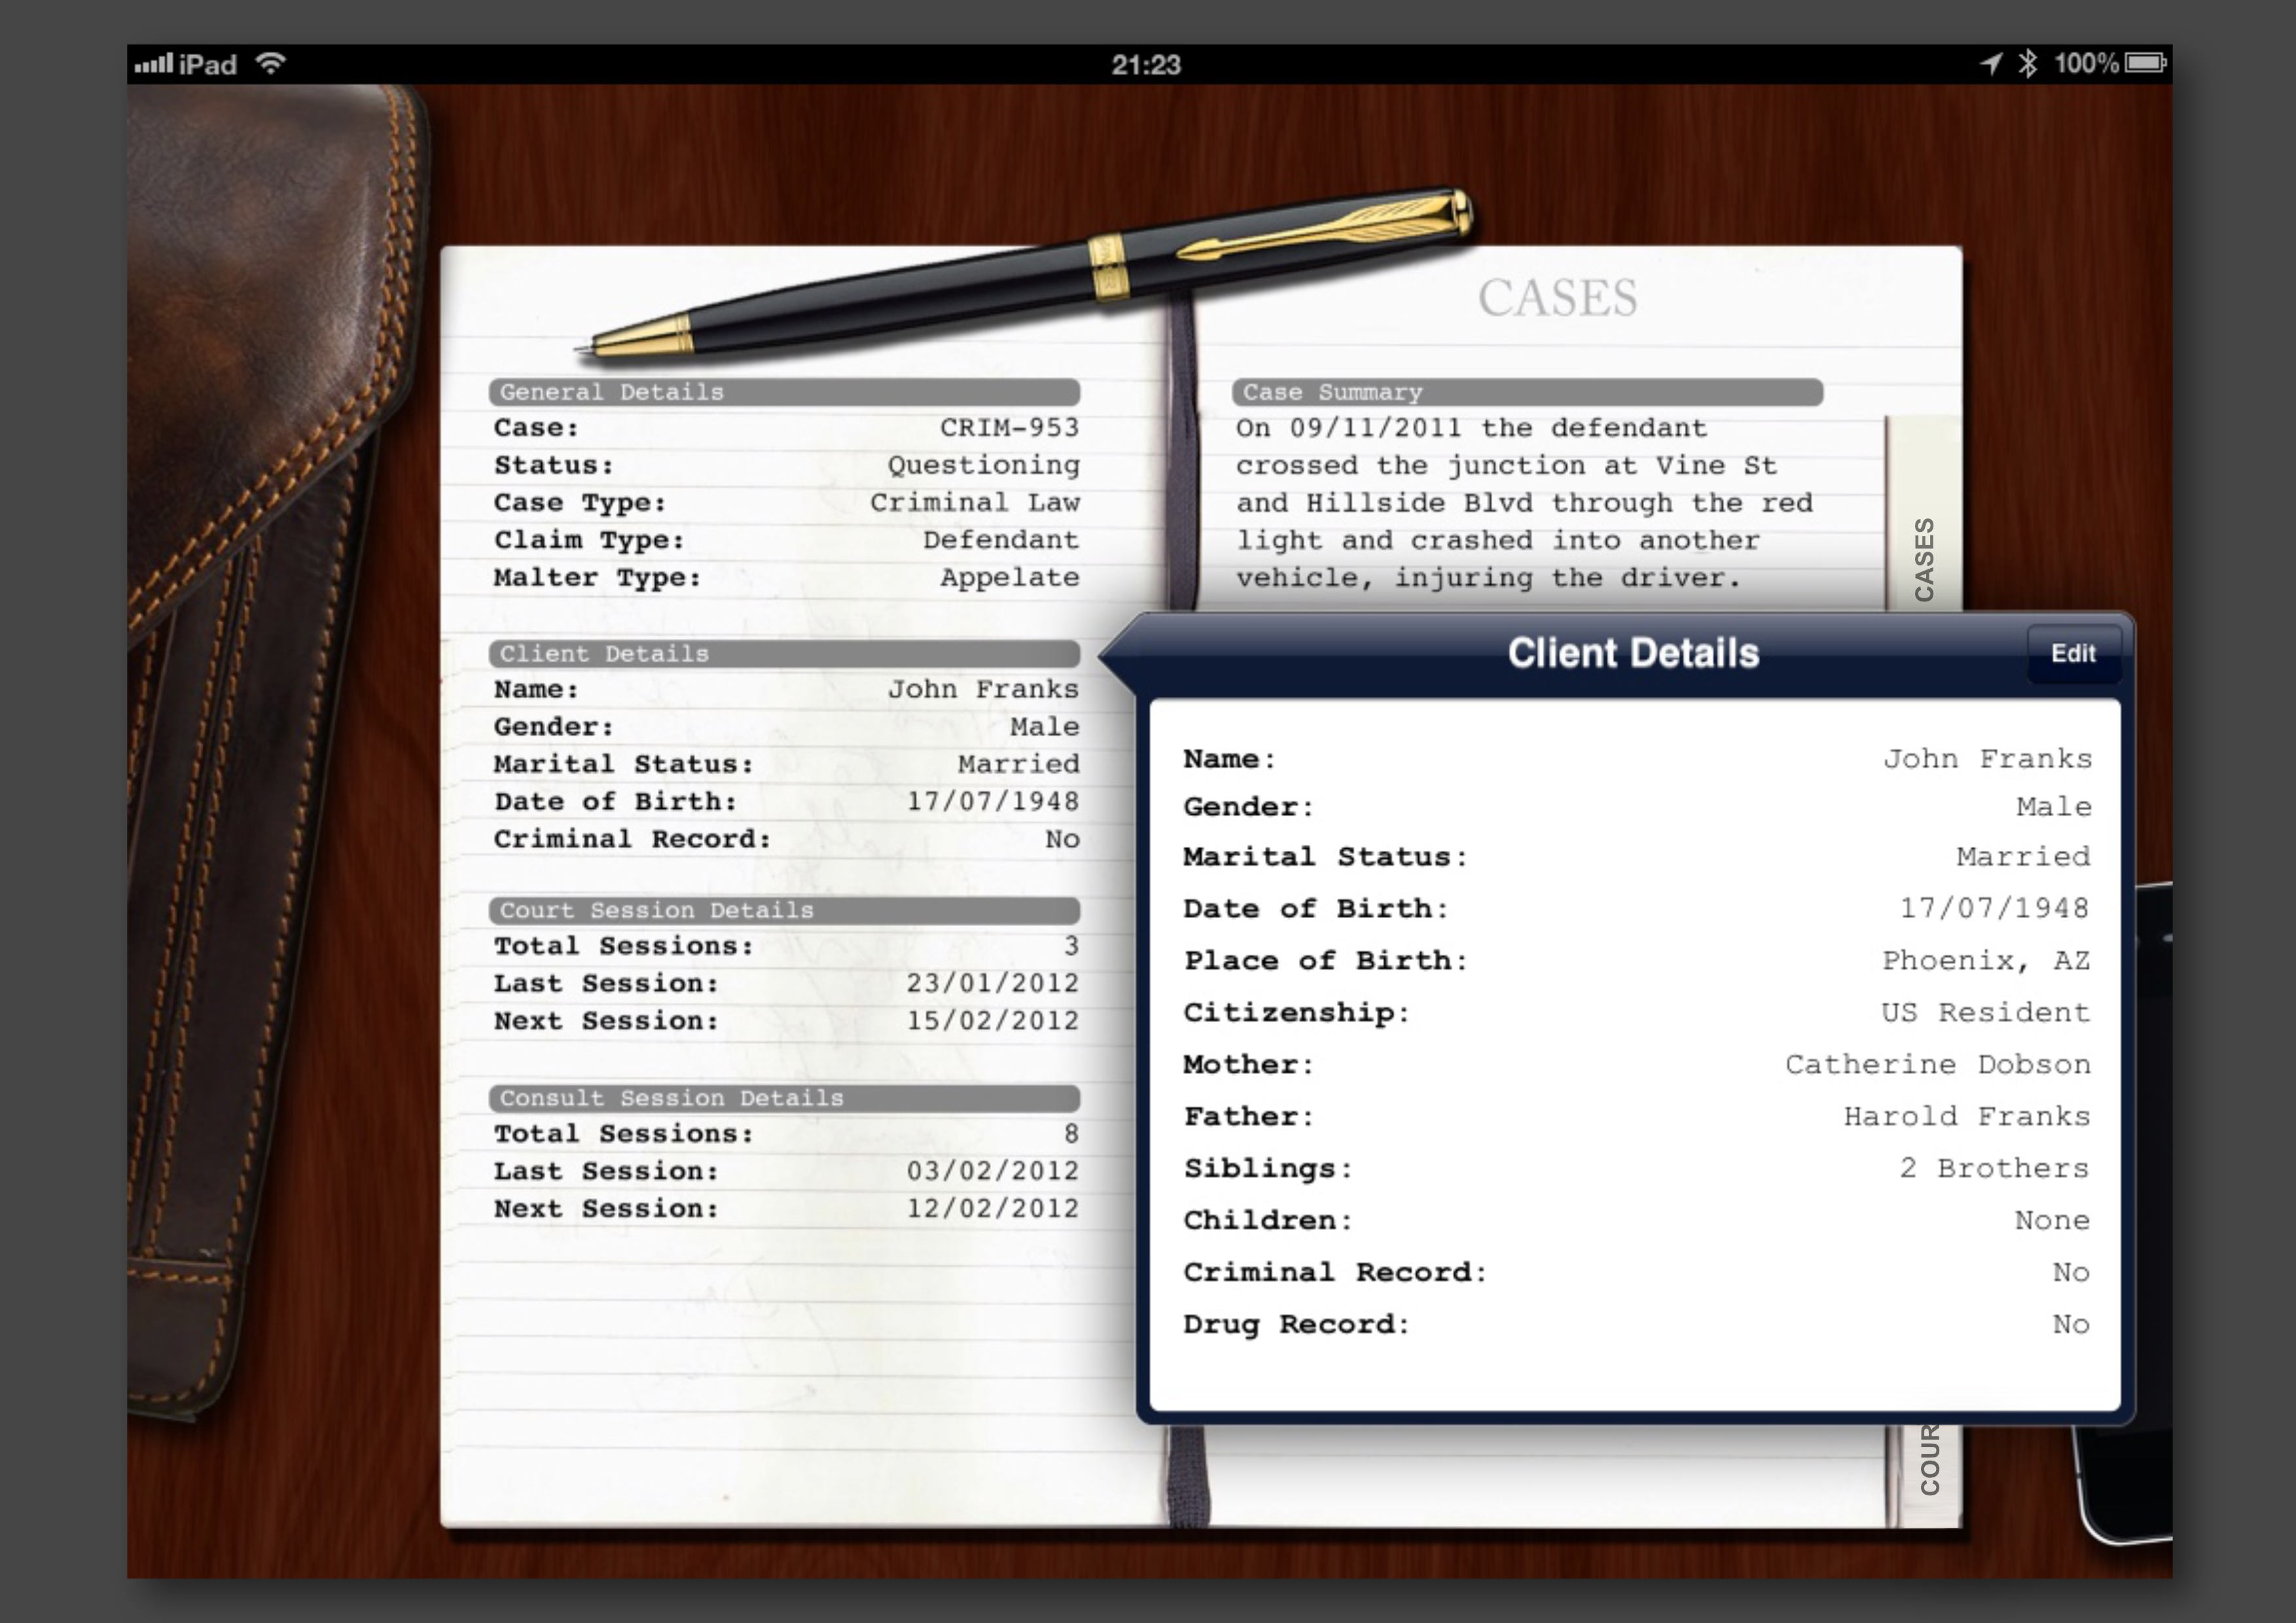Screen dimensions: 2296x1623
Task: Tap the battery indicator icon
Action: 2145,64
